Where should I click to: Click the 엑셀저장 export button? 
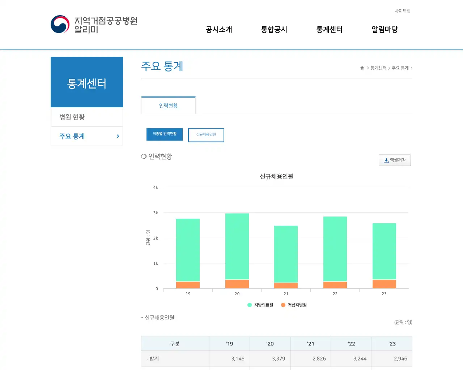(x=395, y=160)
